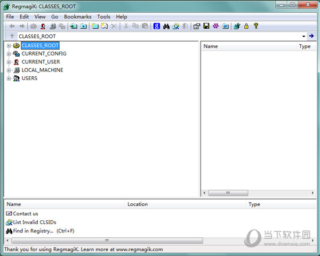Expand the USERS tree node

click(x=9, y=78)
